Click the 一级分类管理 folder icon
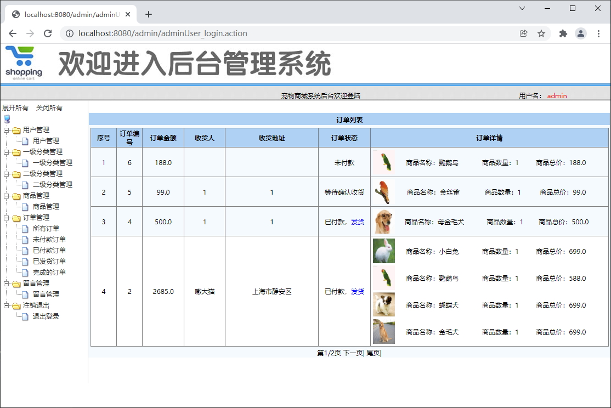Screen dimensions: 611x408 click(16, 152)
